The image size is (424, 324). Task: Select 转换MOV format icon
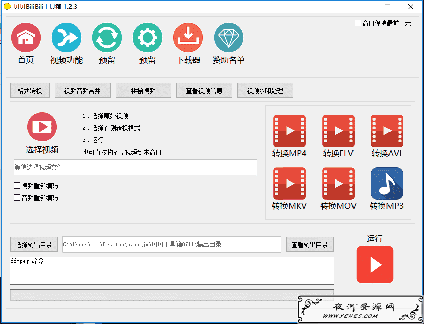338,184
